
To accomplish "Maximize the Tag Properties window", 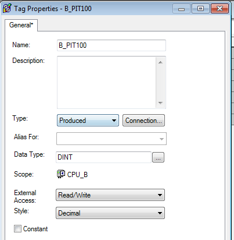I will 200,9.
